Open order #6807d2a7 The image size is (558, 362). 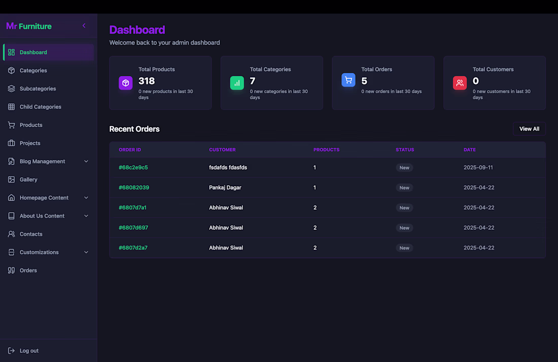(133, 248)
